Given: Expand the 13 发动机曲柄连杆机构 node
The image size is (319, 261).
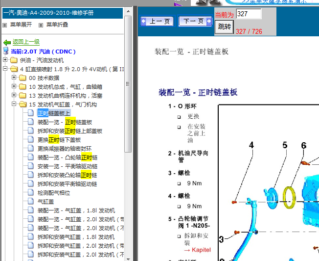Looking at the screenshot, I should coord(14,95).
